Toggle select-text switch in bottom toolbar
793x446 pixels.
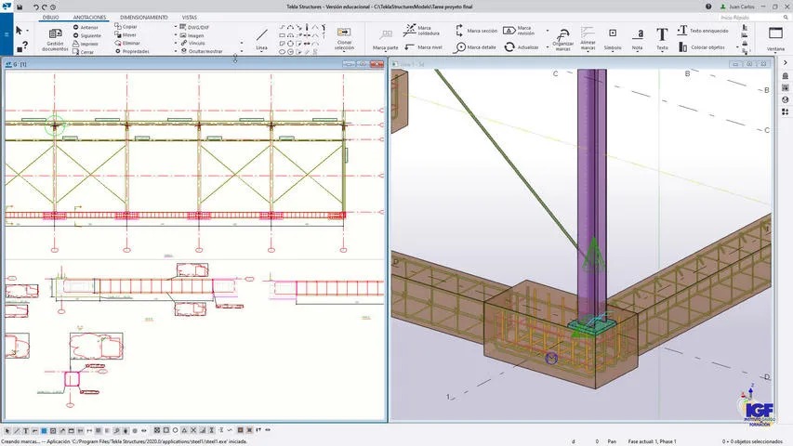[x=25, y=431]
